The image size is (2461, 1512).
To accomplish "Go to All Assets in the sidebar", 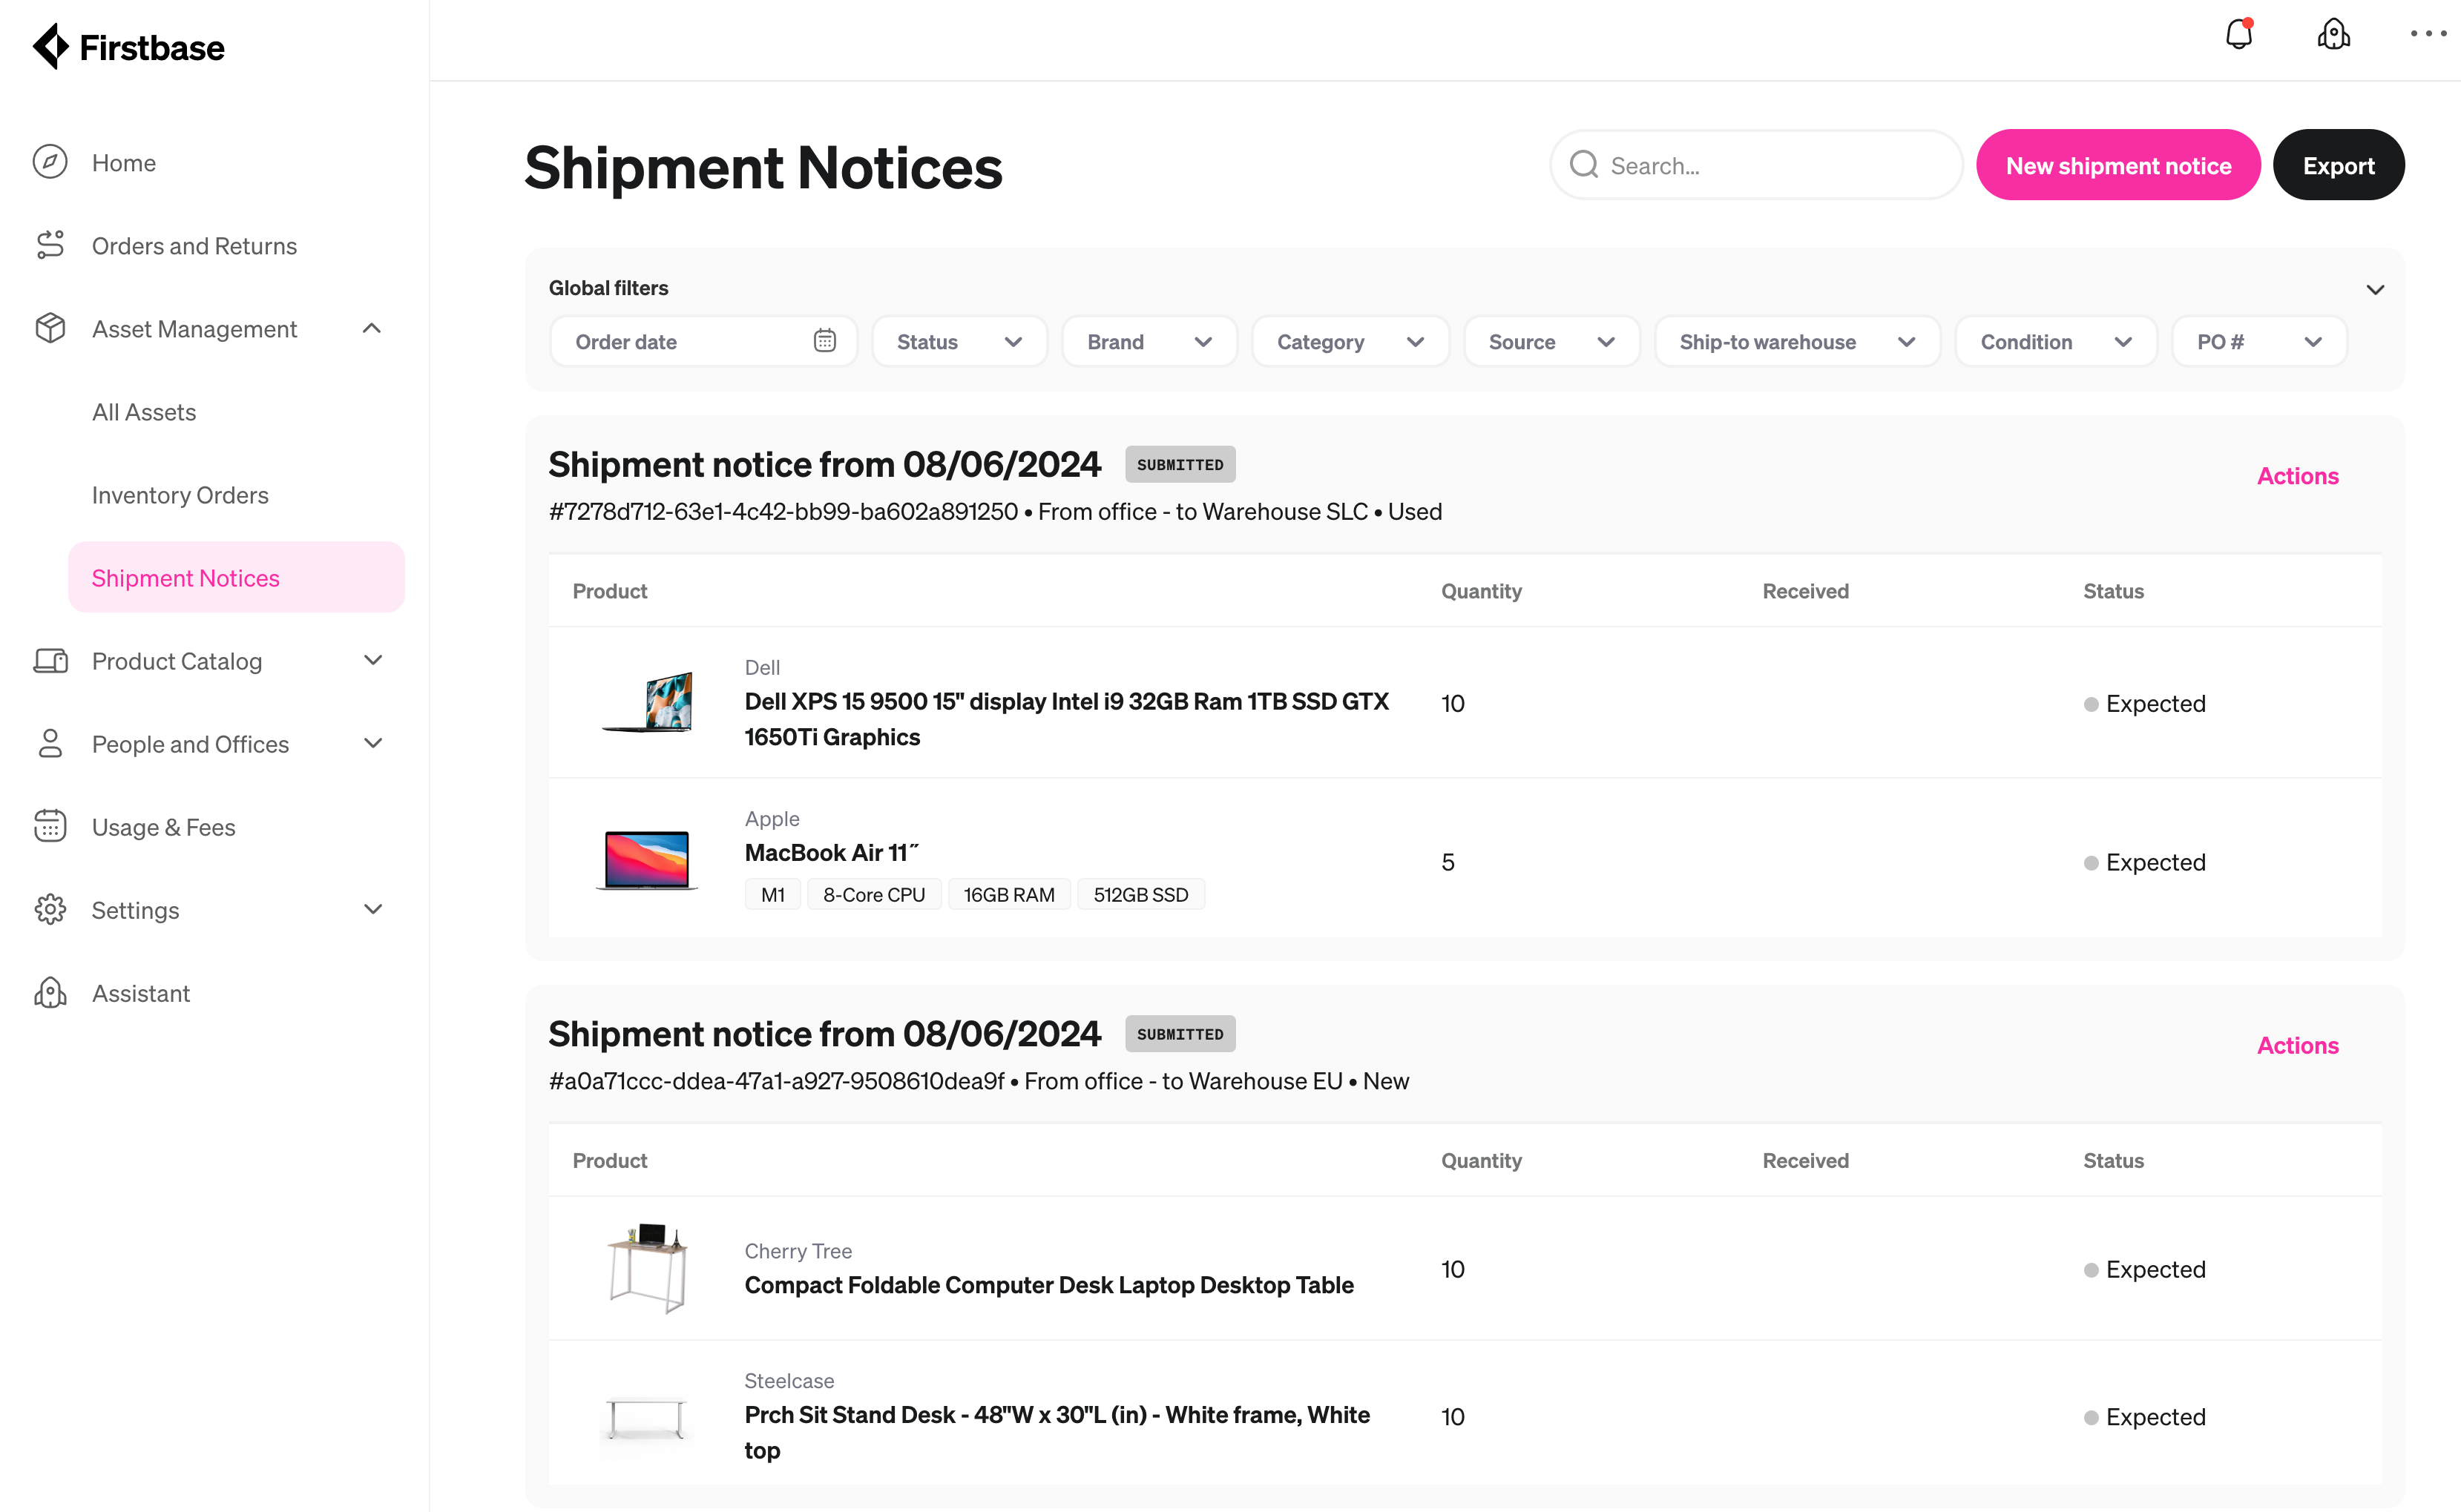I will [144, 411].
